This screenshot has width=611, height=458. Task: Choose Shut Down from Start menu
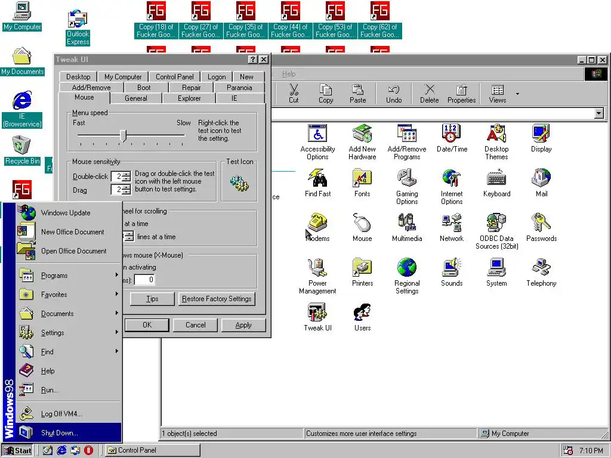(69, 433)
